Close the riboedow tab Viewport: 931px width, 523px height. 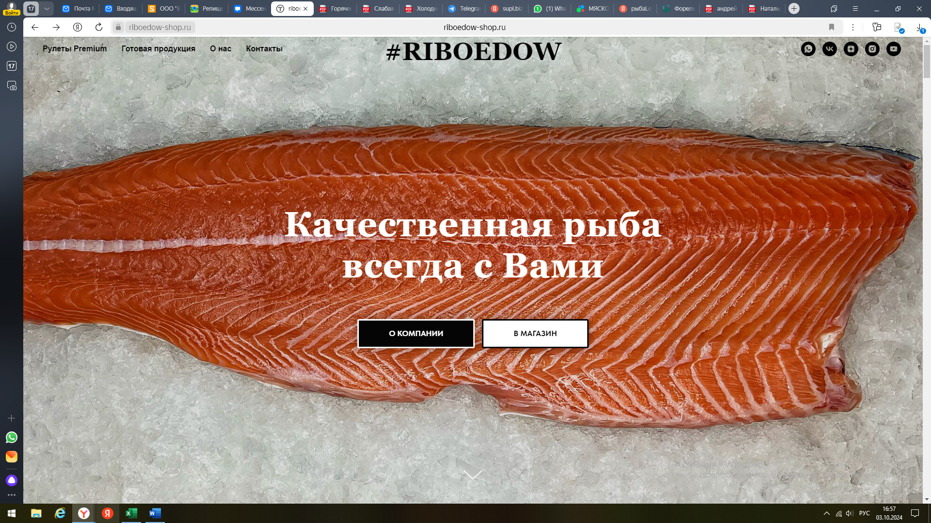(305, 9)
